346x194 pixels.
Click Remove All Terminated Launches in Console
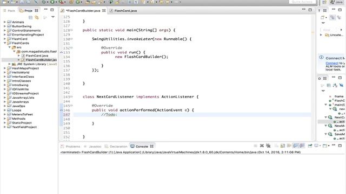[268, 145]
